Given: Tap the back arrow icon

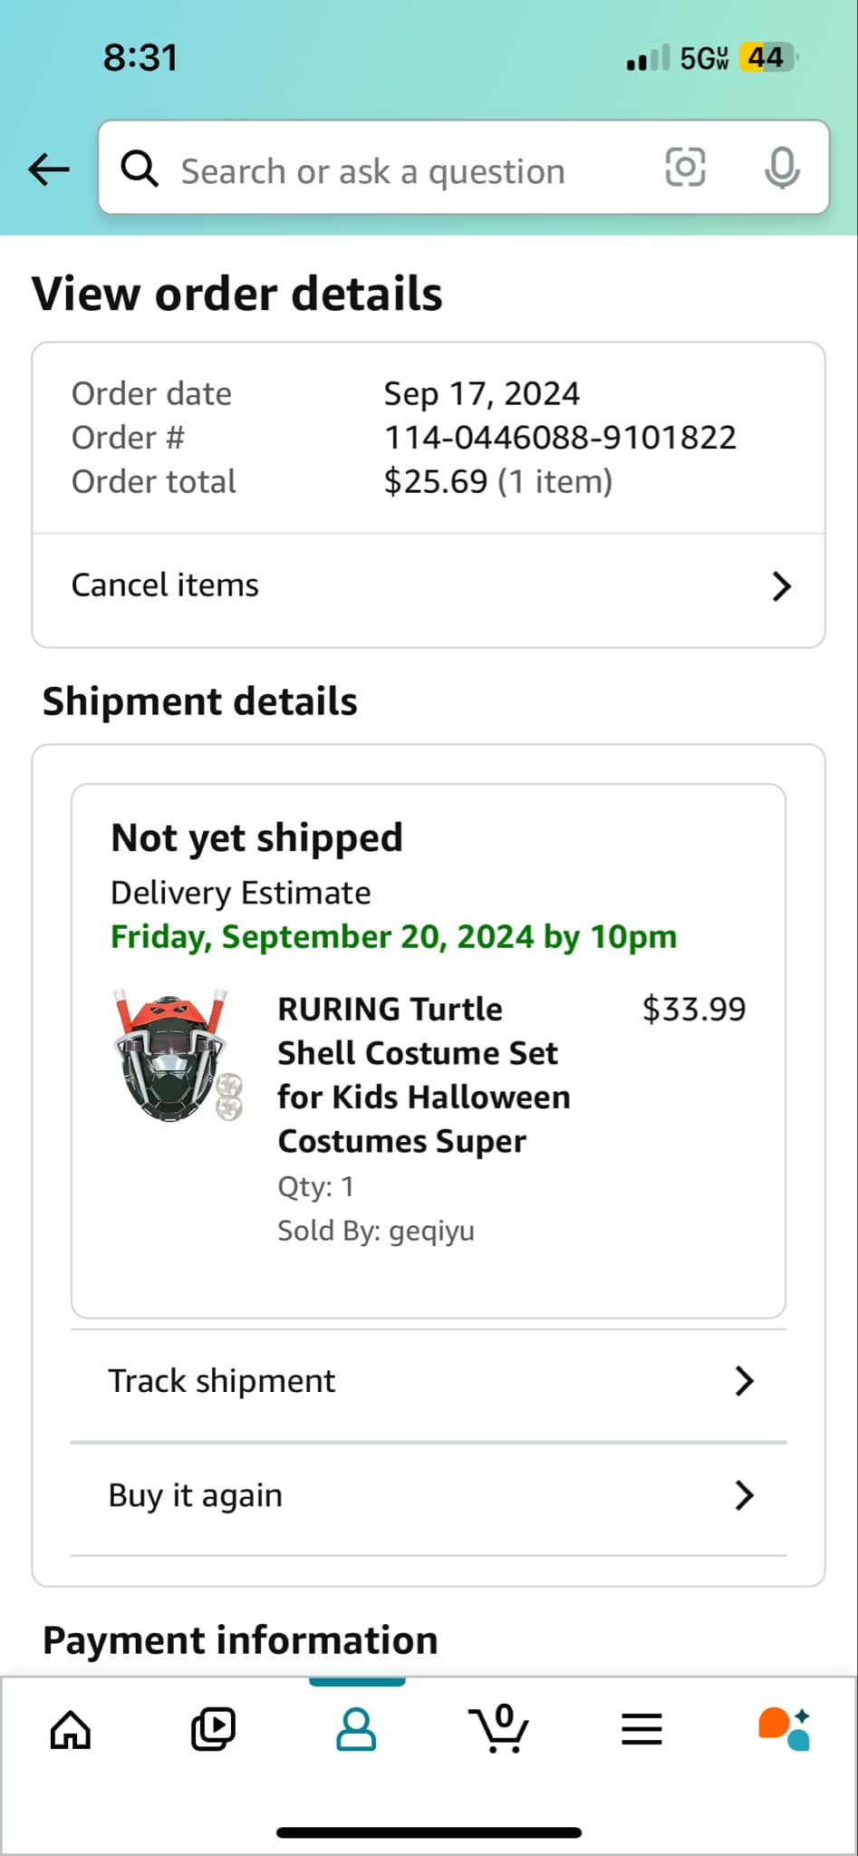Looking at the screenshot, I should point(49,169).
